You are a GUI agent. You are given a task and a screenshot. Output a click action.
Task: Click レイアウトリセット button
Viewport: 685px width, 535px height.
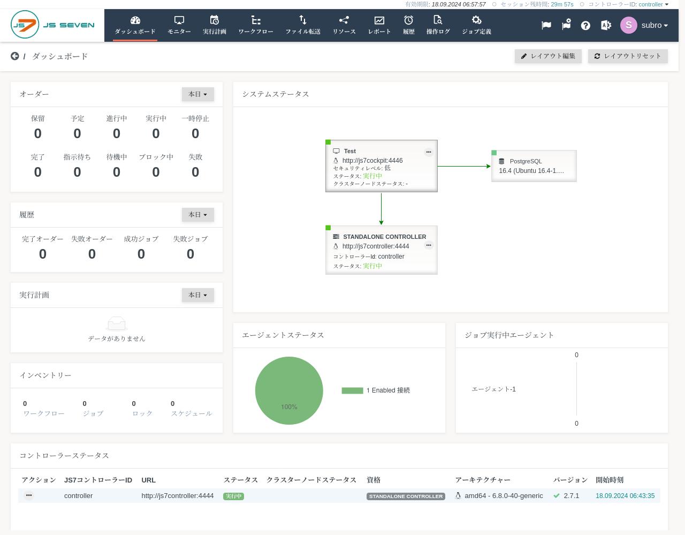pyautogui.click(x=628, y=56)
